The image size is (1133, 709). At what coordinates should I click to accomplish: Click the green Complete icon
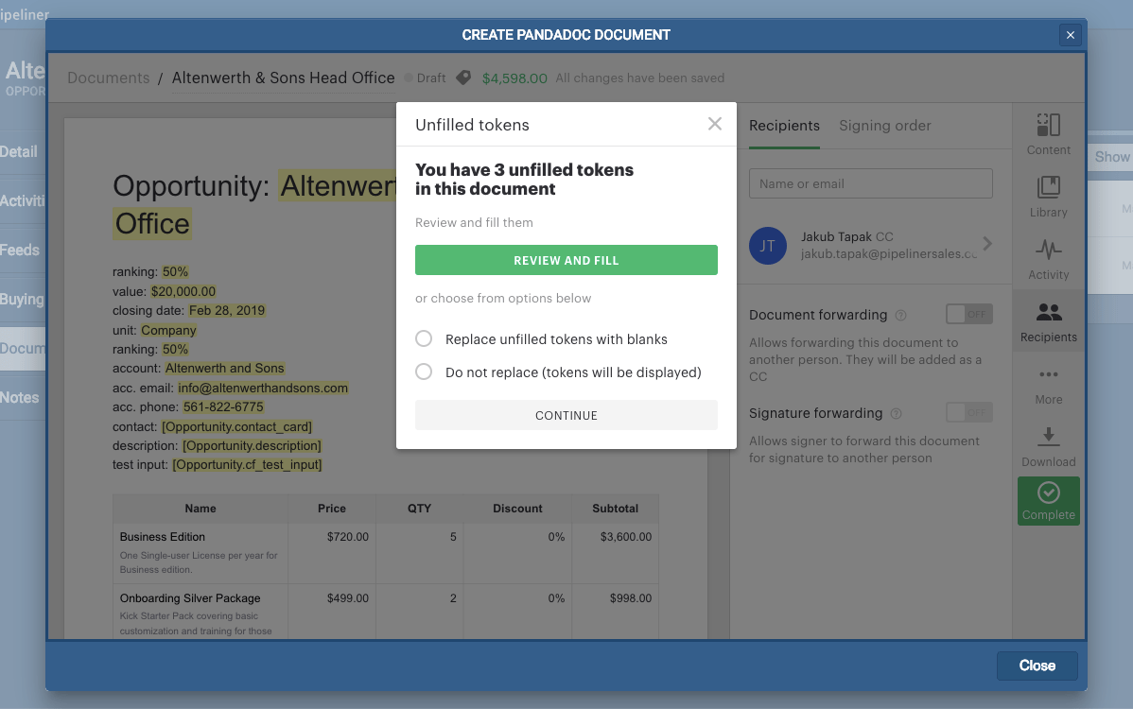[x=1048, y=500]
